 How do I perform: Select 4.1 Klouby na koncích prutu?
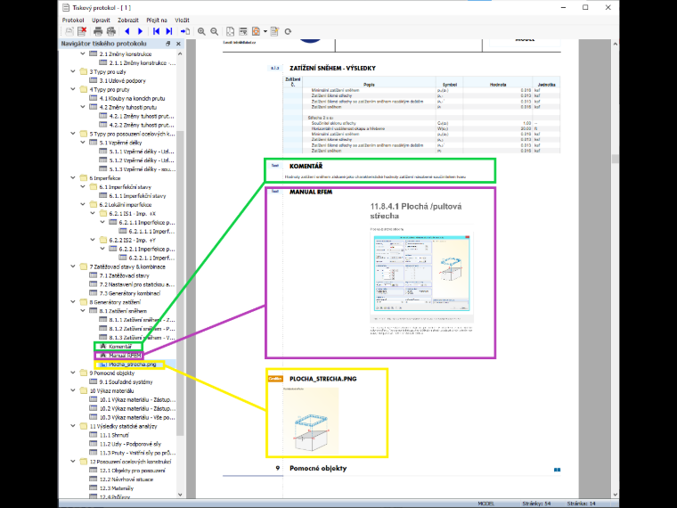[x=132, y=98]
